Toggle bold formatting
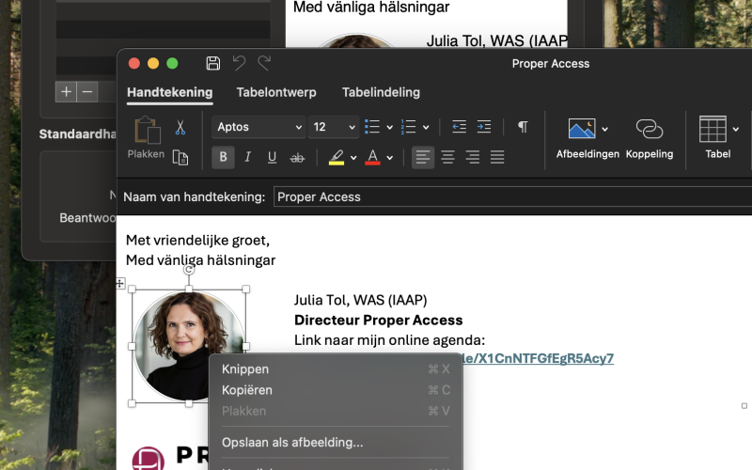This screenshot has height=470, width=752. pyautogui.click(x=223, y=157)
